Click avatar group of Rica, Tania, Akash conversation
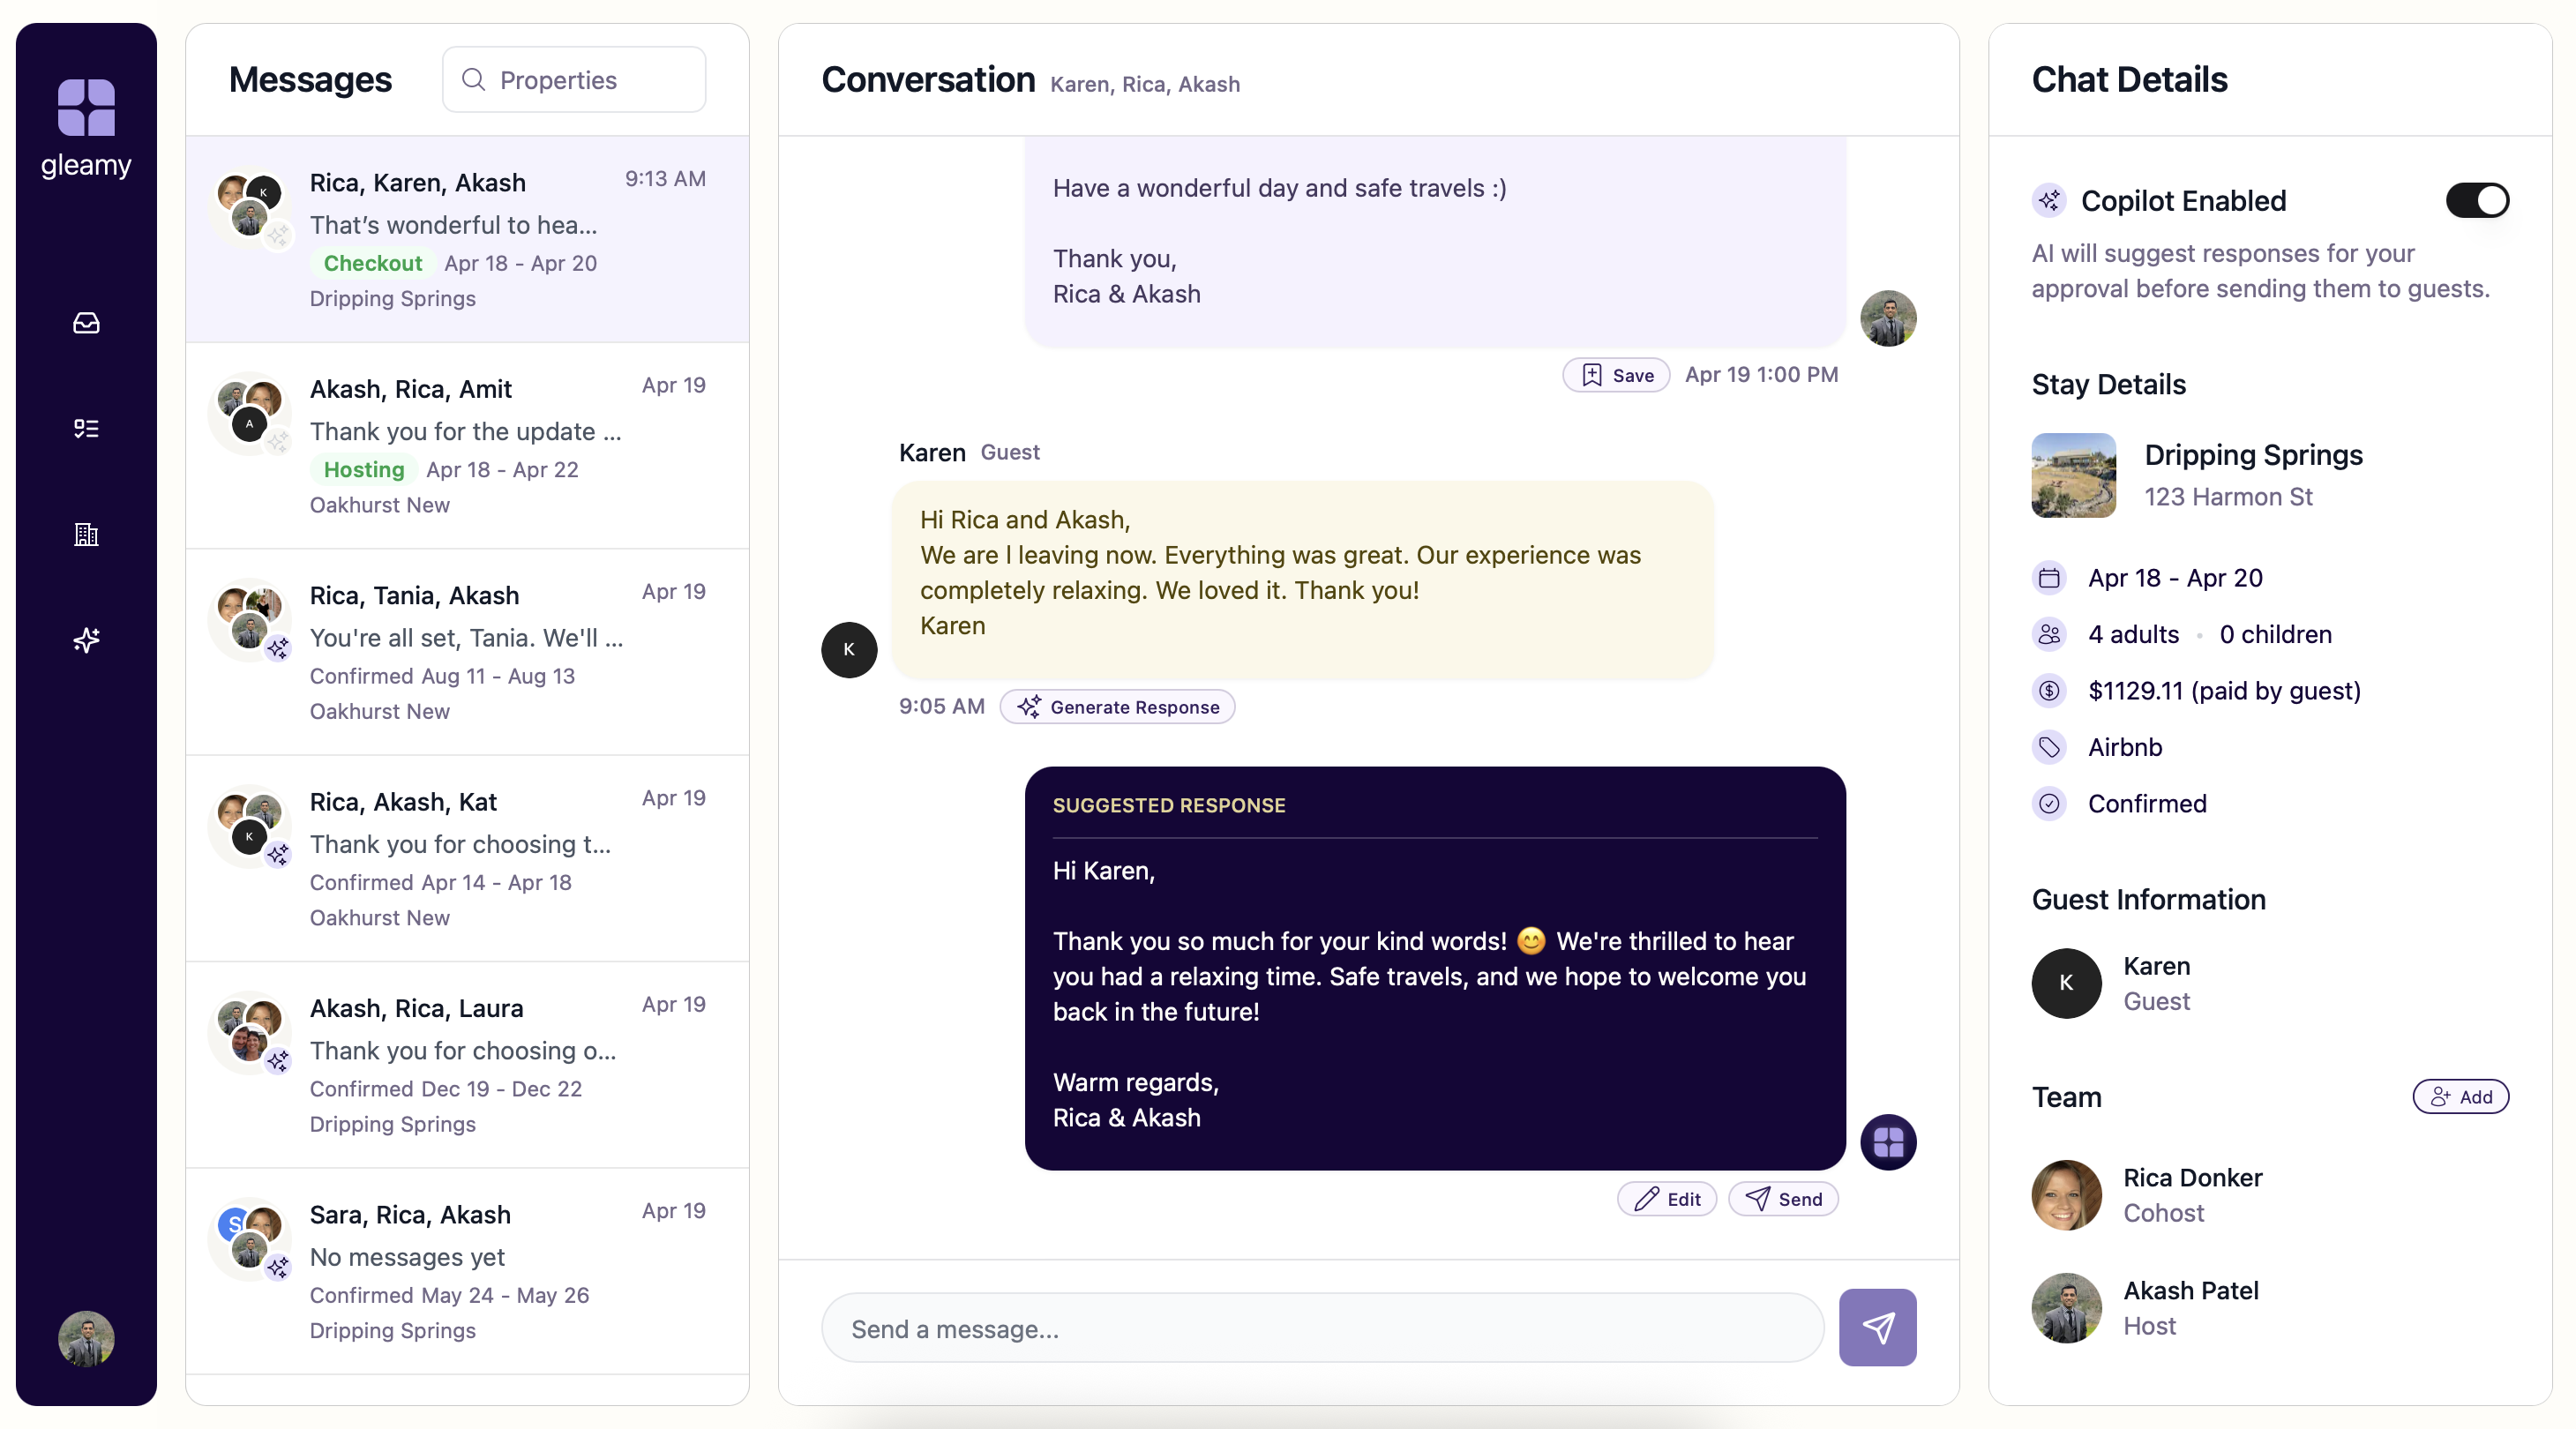The width and height of the screenshot is (2576, 1429). 251,621
